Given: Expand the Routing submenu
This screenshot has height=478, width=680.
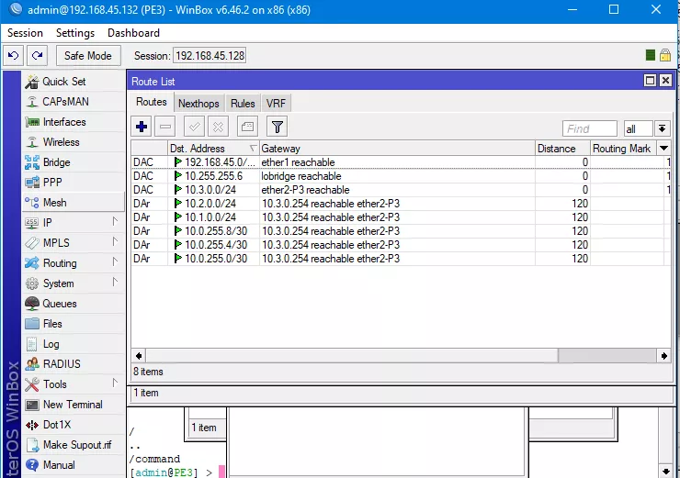Looking at the screenshot, I should click(73, 263).
